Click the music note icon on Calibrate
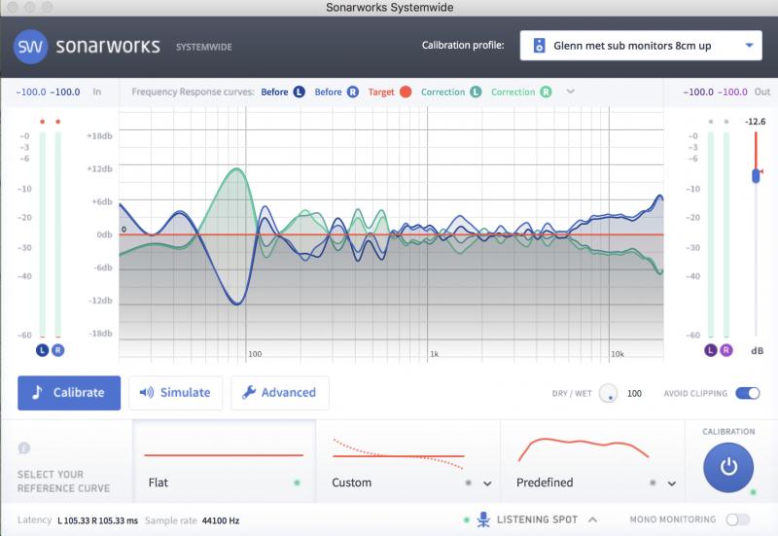This screenshot has width=778, height=536. tap(37, 393)
